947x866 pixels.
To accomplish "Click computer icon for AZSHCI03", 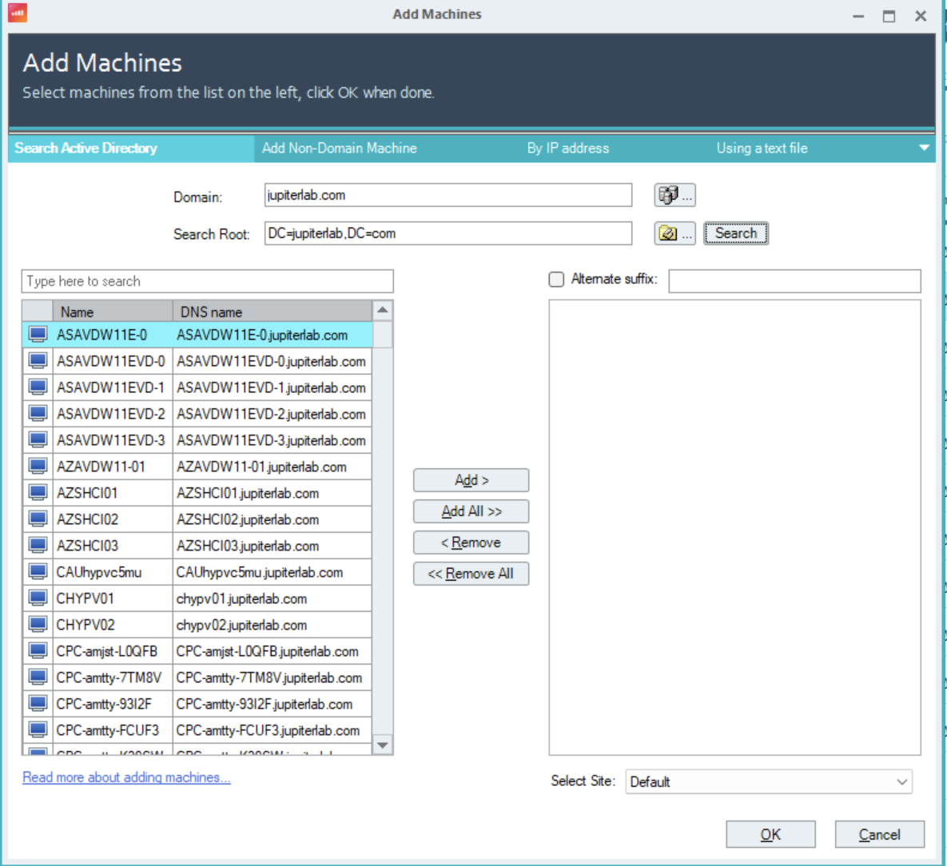I will point(38,546).
